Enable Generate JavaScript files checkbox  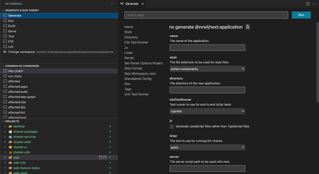coord(172,126)
